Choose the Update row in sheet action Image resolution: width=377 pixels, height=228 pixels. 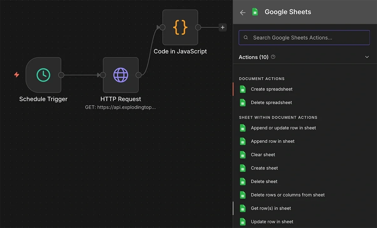(271, 221)
